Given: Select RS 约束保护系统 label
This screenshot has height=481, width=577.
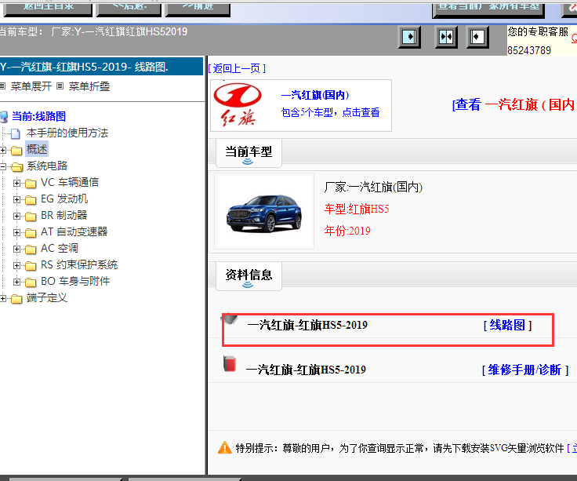Looking at the screenshot, I should coord(79,265).
